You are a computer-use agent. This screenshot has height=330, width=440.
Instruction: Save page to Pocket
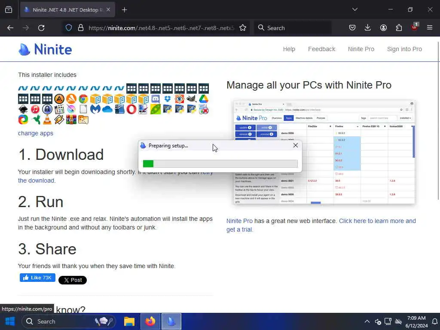pyautogui.click(x=352, y=27)
